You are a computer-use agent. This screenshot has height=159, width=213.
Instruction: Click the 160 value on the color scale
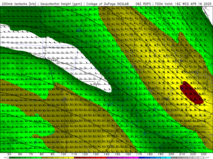(128, 154)
